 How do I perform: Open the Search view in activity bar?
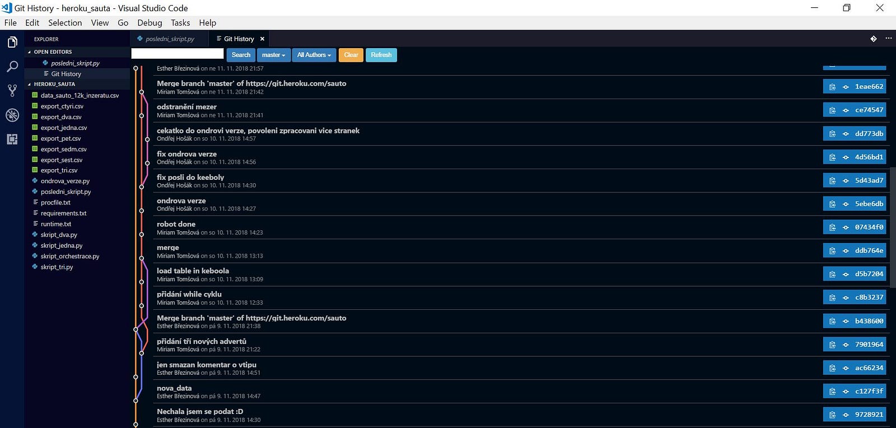click(12, 66)
